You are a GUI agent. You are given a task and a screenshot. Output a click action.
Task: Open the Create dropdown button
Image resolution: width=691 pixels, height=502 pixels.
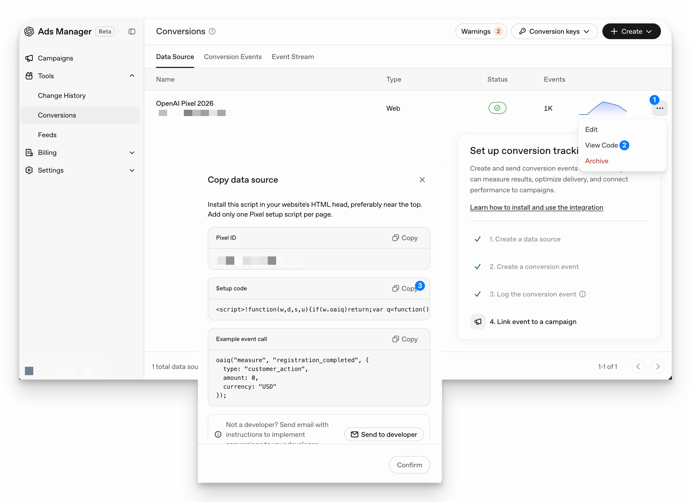tap(631, 31)
